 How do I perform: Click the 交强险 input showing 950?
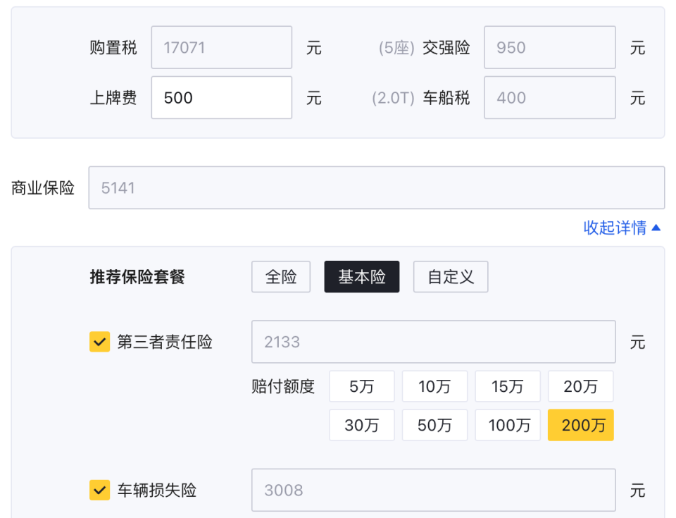tap(549, 47)
